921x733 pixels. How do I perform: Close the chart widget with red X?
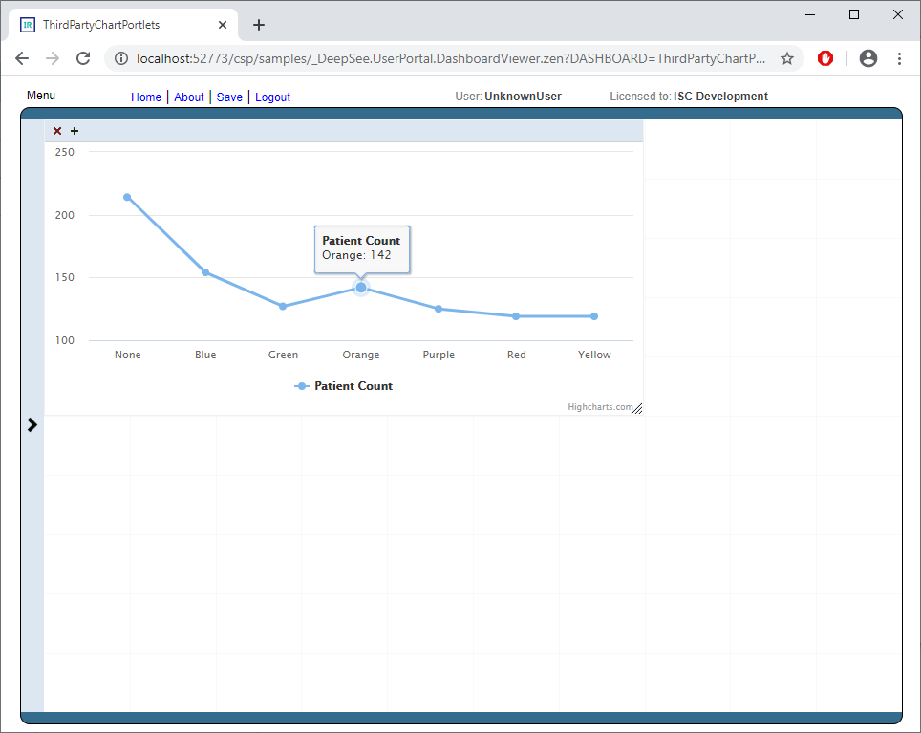tap(57, 131)
